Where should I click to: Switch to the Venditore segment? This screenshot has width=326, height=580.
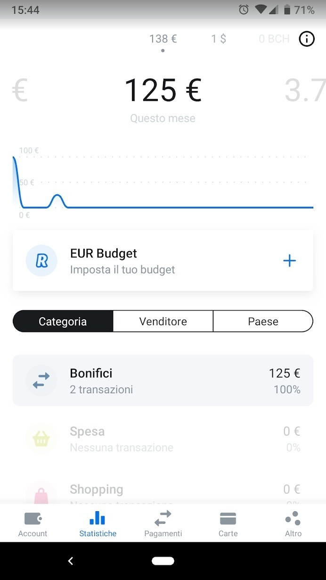tap(163, 322)
